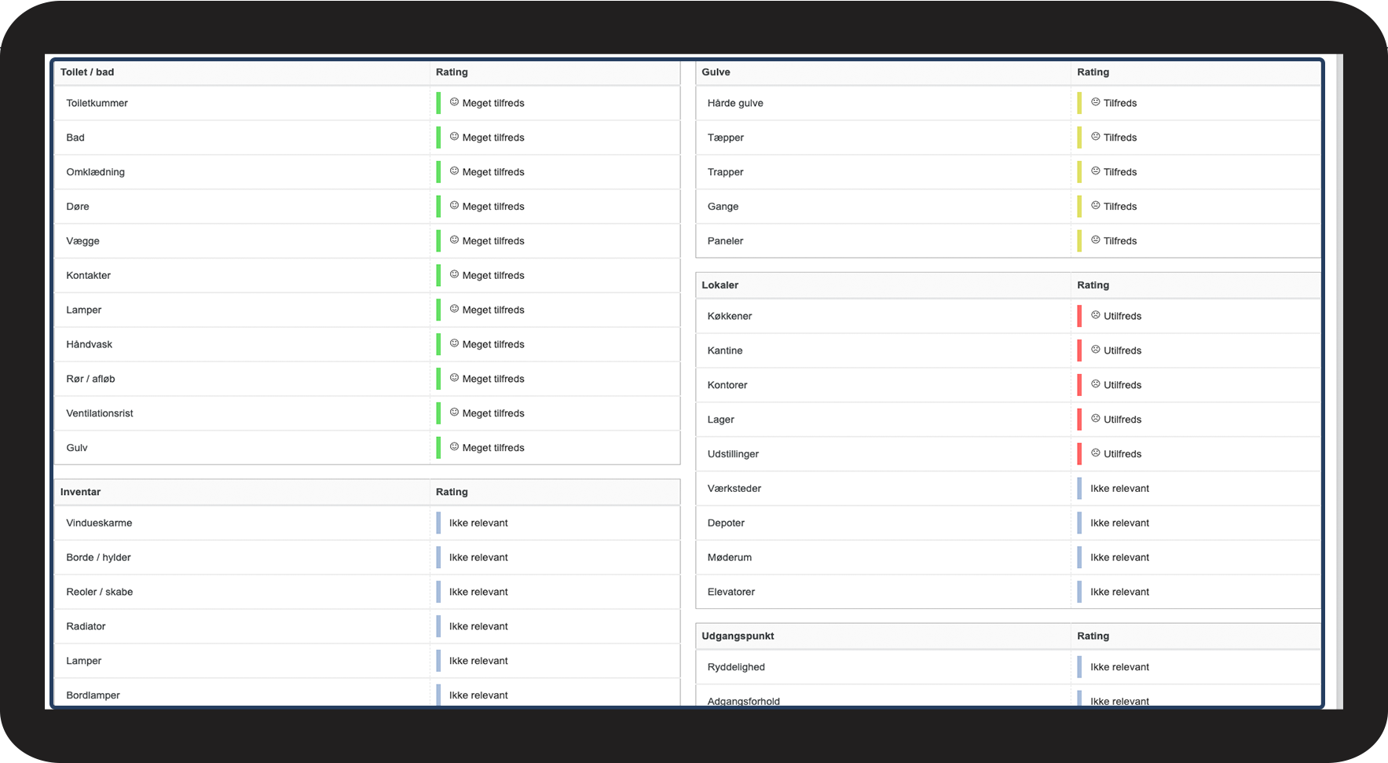This screenshot has height=763, width=1388.
Task: Select the Toilet / bad table header
Action: point(87,72)
